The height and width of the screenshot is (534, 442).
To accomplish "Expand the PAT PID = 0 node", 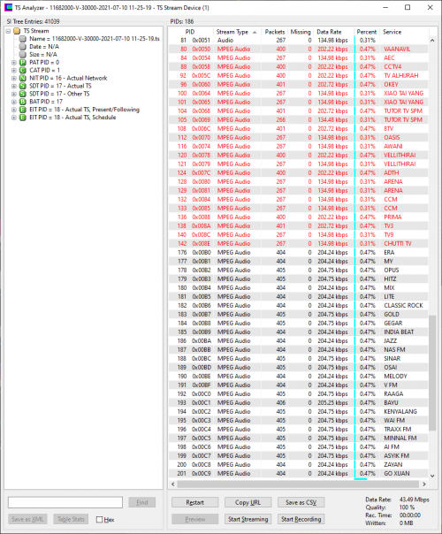I will pyautogui.click(x=14, y=62).
